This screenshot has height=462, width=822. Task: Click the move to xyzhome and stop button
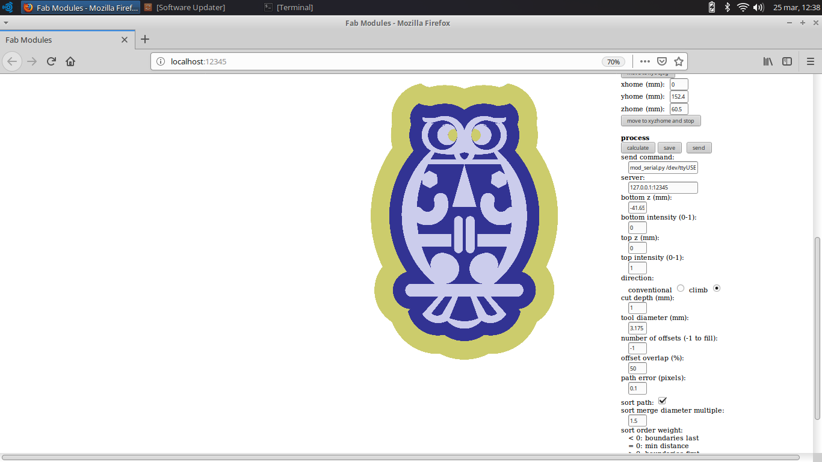661,121
